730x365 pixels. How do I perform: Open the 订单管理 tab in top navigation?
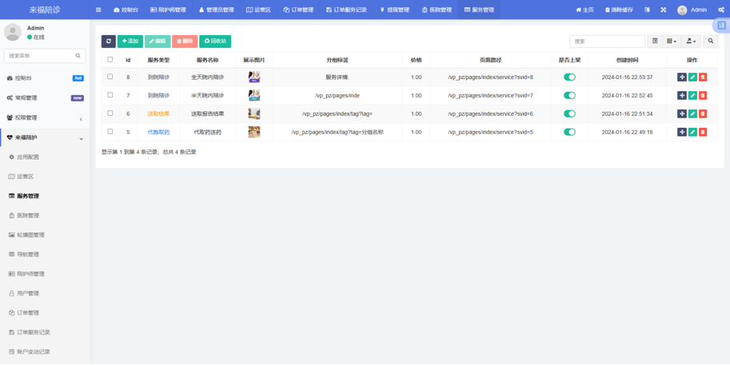[x=298, y=10]
